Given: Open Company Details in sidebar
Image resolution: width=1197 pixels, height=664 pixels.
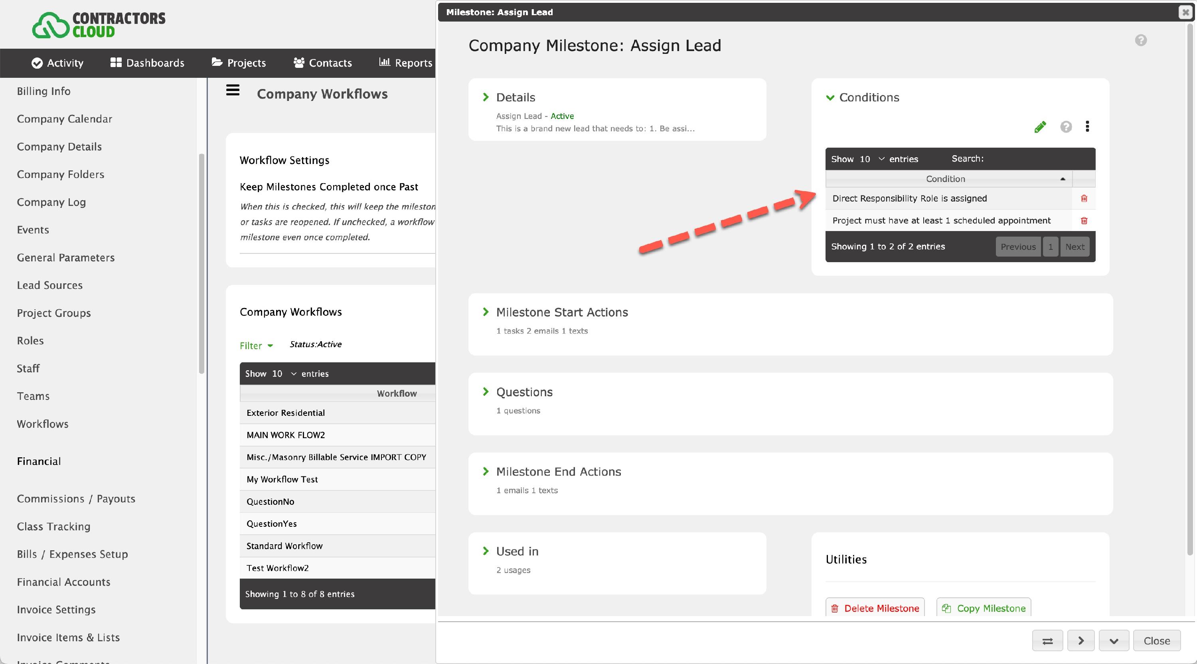Looking at the screenshot, I should click(59, 147).
